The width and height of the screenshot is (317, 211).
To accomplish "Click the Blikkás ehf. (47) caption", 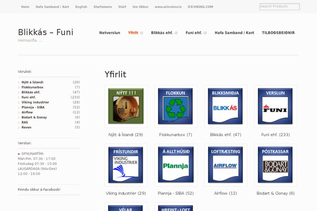I will pos(226,135).
